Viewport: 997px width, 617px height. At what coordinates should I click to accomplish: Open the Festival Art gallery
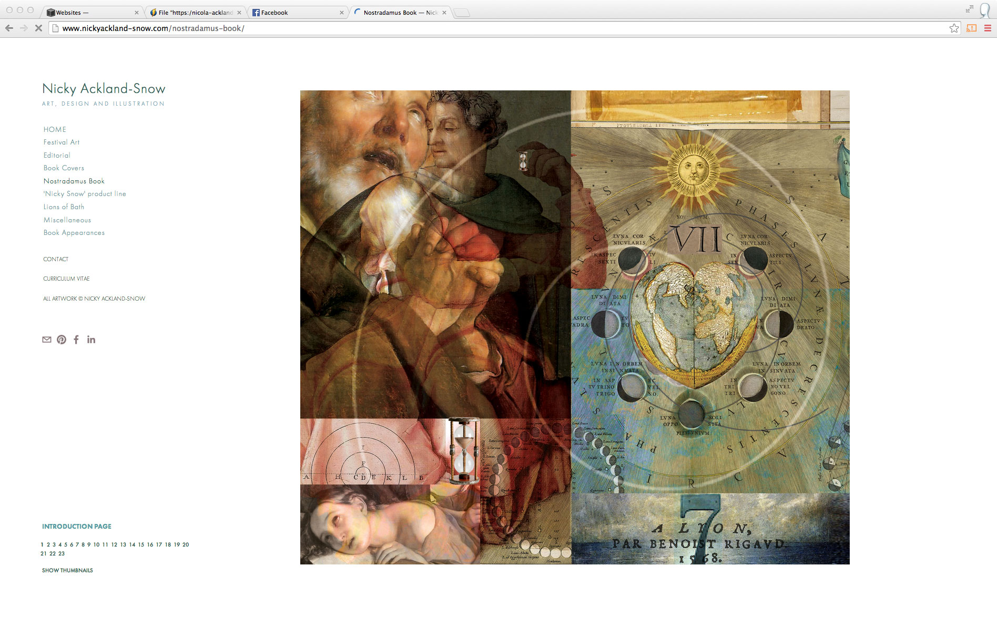[62, 142]
